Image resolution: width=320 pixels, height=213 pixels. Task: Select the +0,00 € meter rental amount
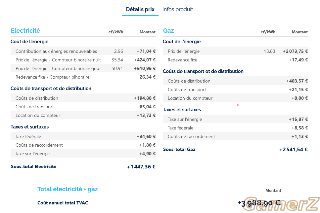299,98
